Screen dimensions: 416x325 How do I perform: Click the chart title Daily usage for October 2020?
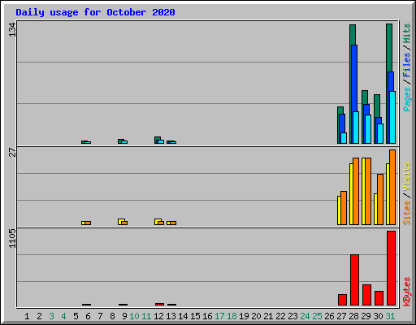(95, 12)
